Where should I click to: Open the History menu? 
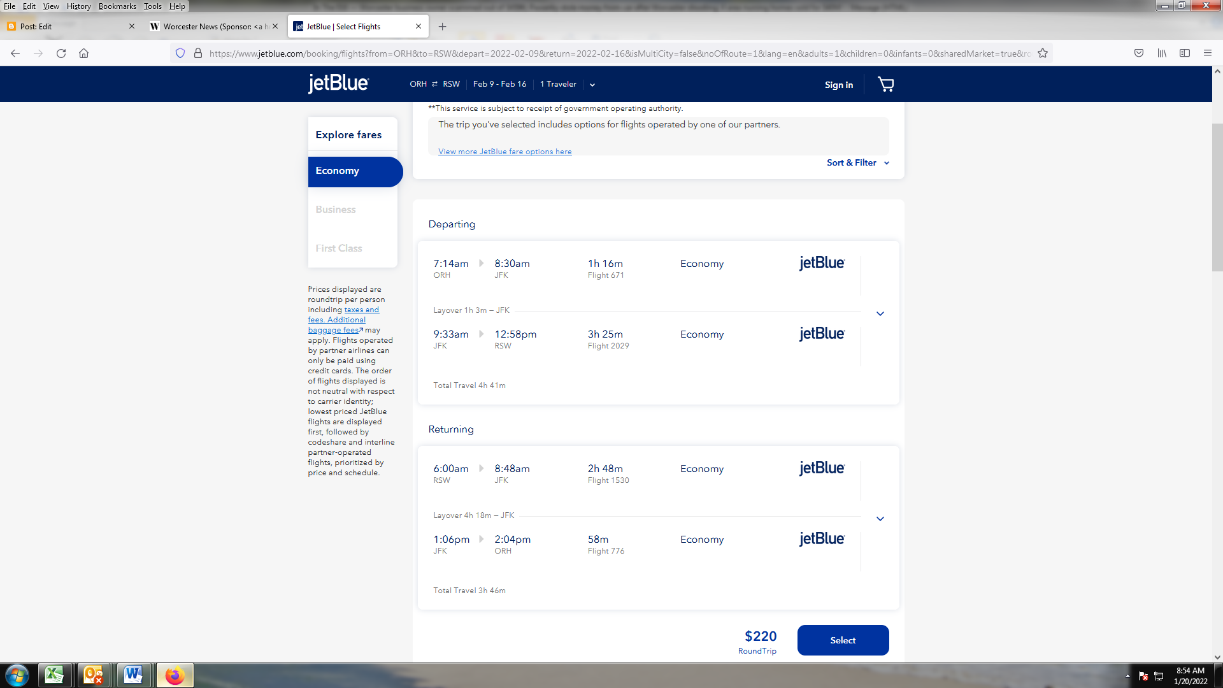(x=79, y=6)
